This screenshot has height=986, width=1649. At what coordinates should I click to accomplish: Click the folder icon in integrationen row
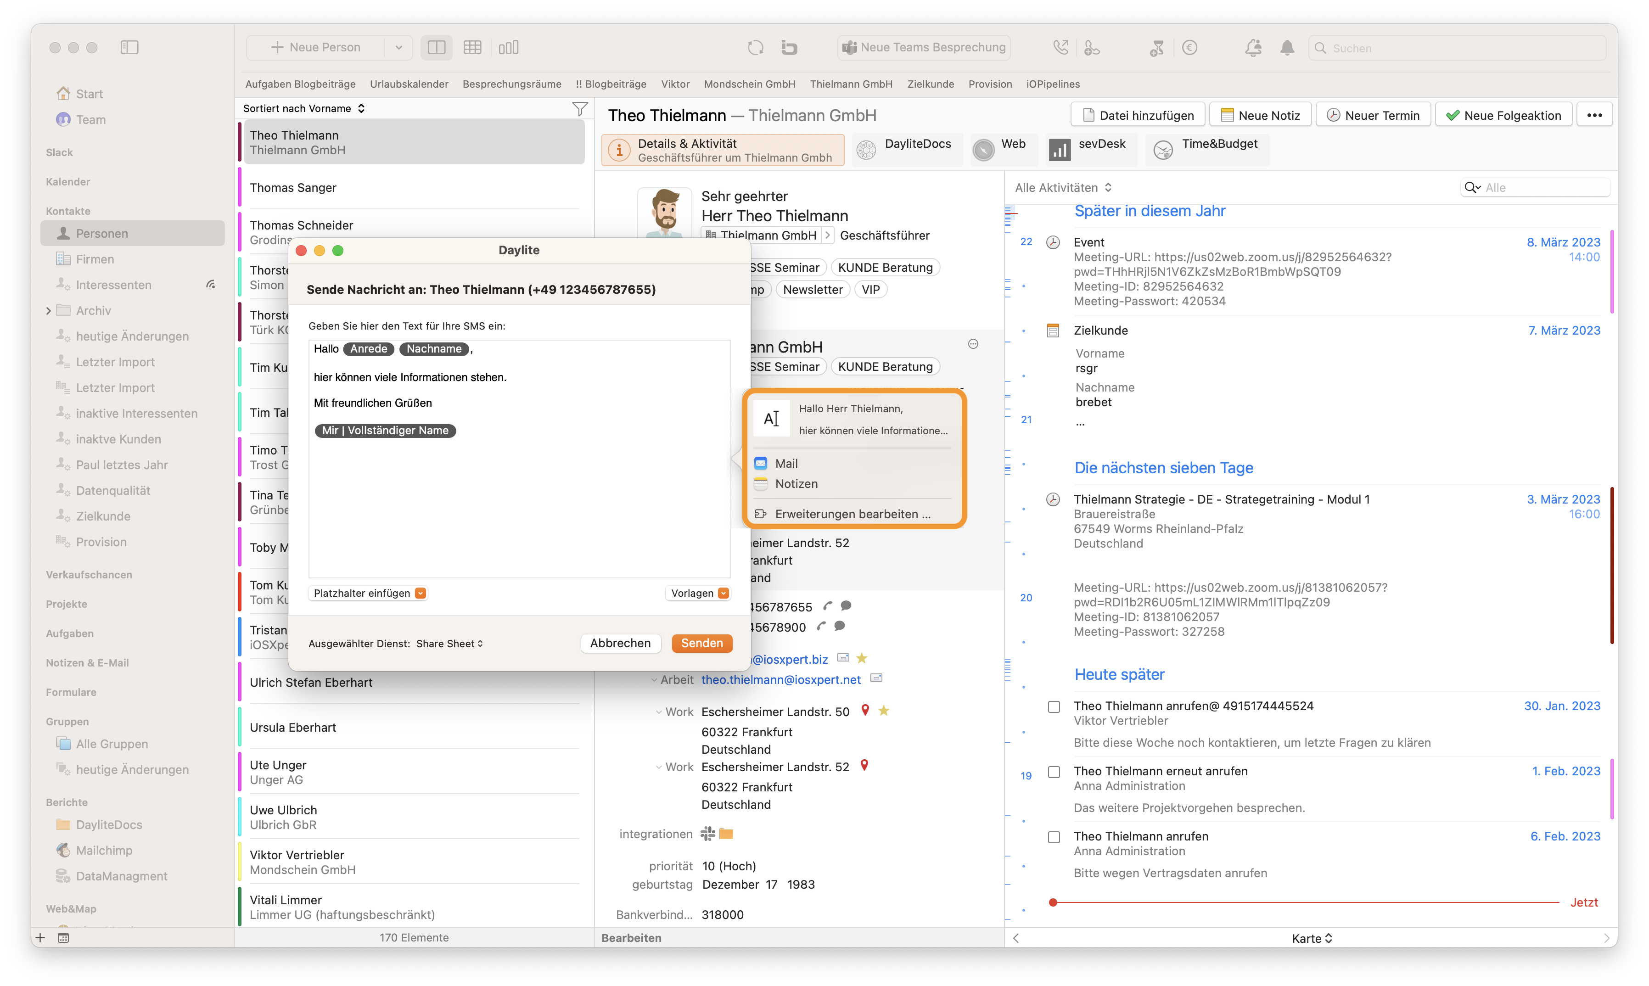pyautogui.click(x=726, y=833)
